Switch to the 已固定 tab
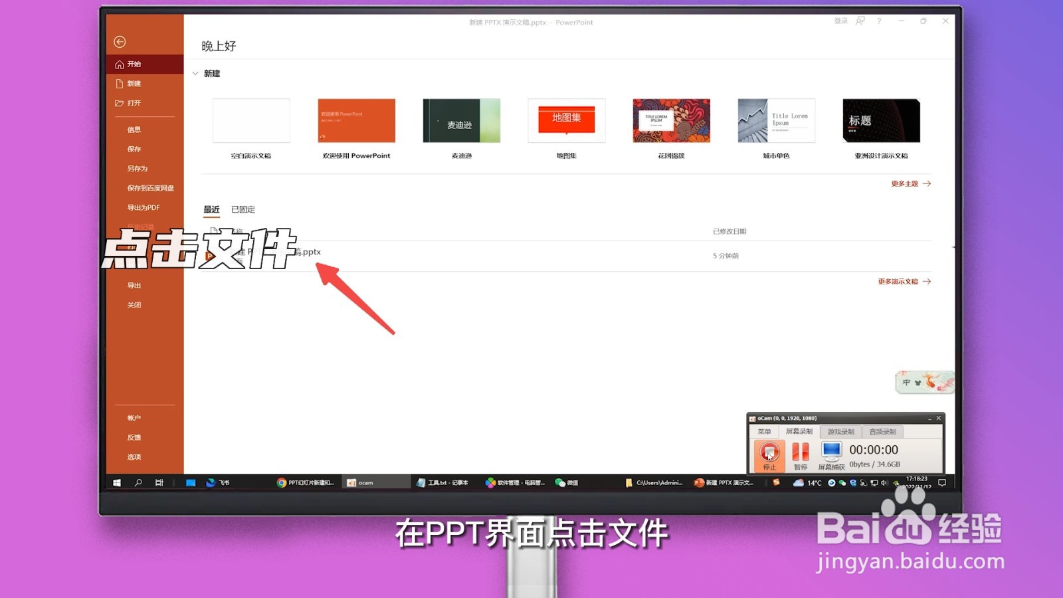This screenshot has height=598, width=1063. [243, 209]
